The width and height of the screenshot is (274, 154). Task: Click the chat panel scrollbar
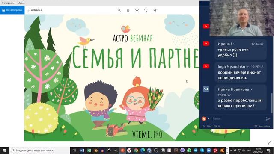click(x=272, y=103)
